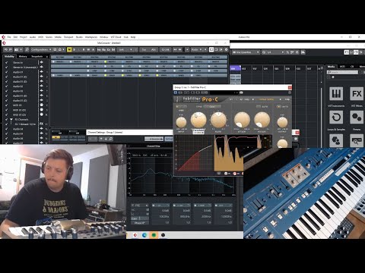Viewport: 365px width, 273px height.
Task: Switch to VSTi tab in right zone
Action: coord(342,67)
